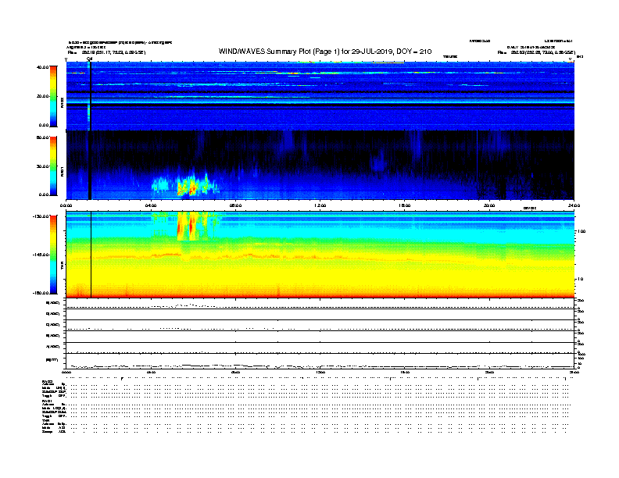Click the red burst in the TNR spectrogram
This screenshot has width=619, height=478.
tap(191, 226)
